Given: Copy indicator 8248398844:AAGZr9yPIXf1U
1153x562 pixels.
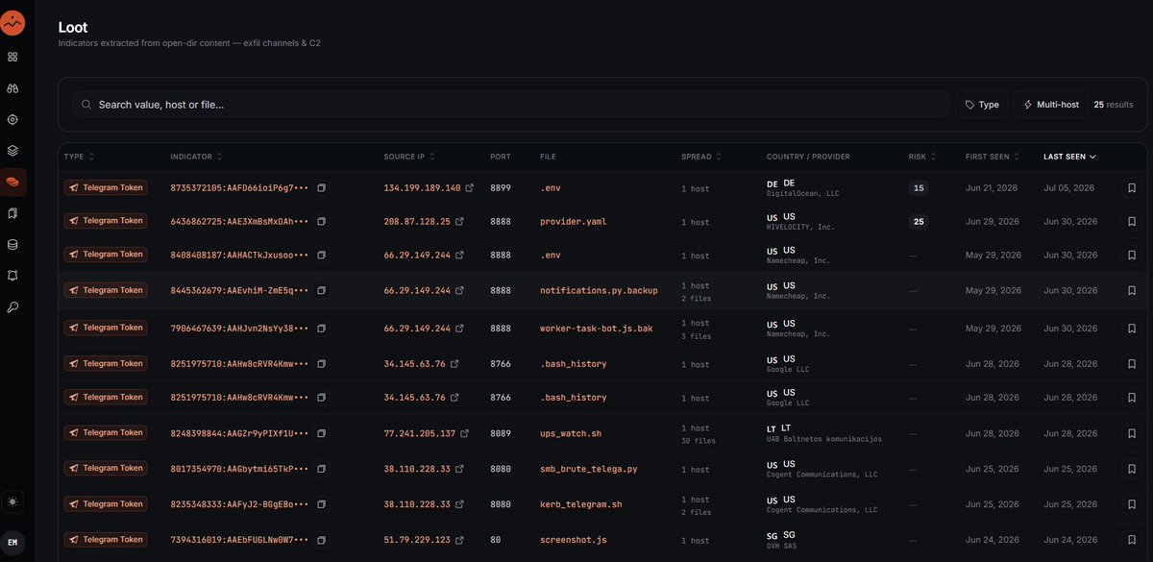Looking at the screenshot, I should pos(322,433).
